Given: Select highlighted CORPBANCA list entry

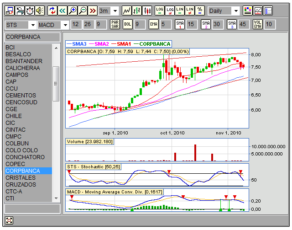Looking at the screenshot, I should coord(28,171).
